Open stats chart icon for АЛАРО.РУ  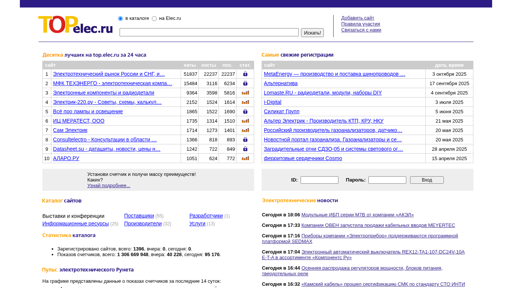[x=245, y=158]
